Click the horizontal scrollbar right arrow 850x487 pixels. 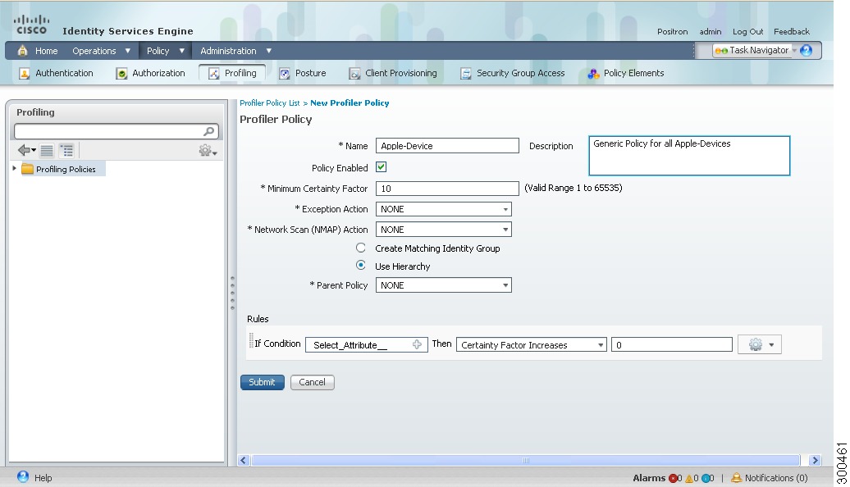click(x=815, y=461)
